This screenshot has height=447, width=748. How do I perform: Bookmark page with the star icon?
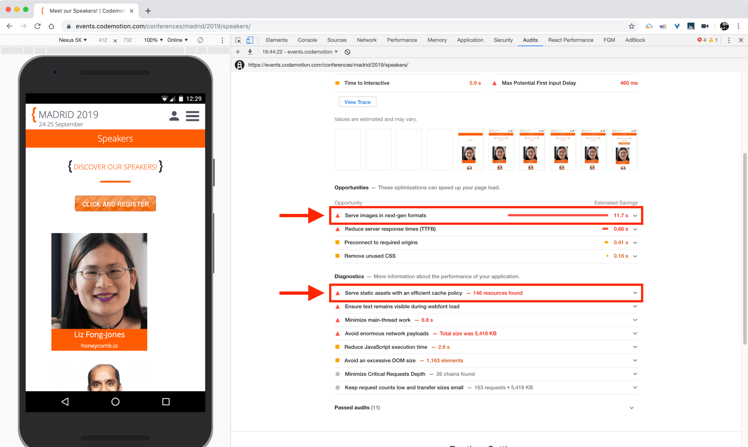click(x=631, y=26)
